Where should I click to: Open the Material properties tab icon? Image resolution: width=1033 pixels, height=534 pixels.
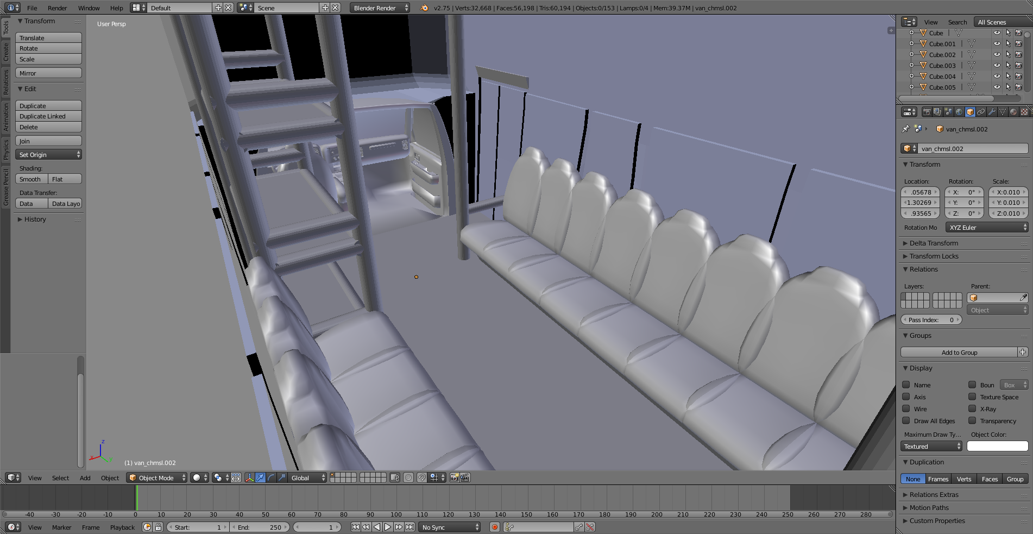[x=1013, y=112]
